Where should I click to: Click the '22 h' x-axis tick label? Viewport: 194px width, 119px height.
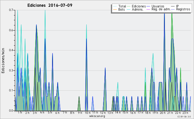click(x=178, y=113)
